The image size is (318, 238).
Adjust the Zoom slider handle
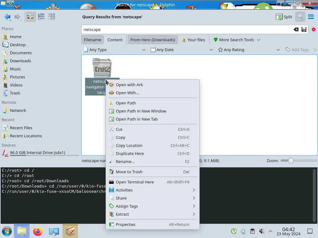coord(291,161)
